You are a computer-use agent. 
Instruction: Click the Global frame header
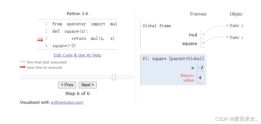[157, 26]
